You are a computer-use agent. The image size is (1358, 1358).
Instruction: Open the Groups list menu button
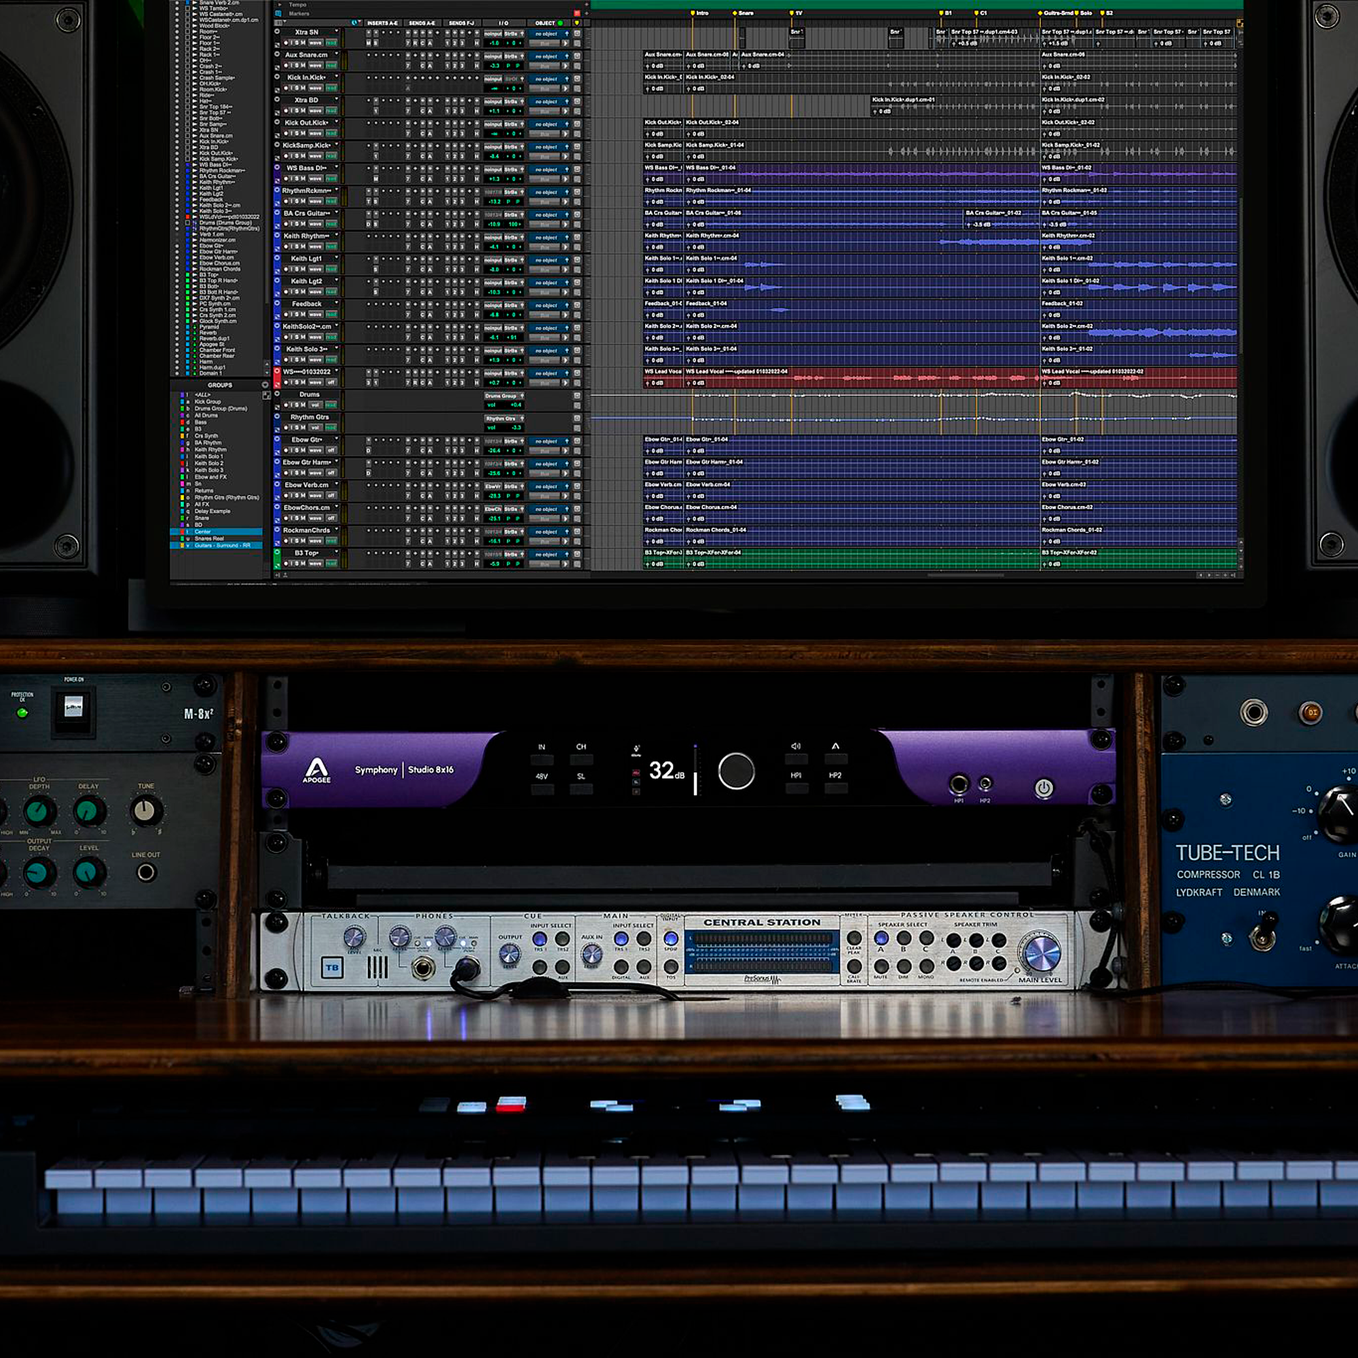coord(265,385)
